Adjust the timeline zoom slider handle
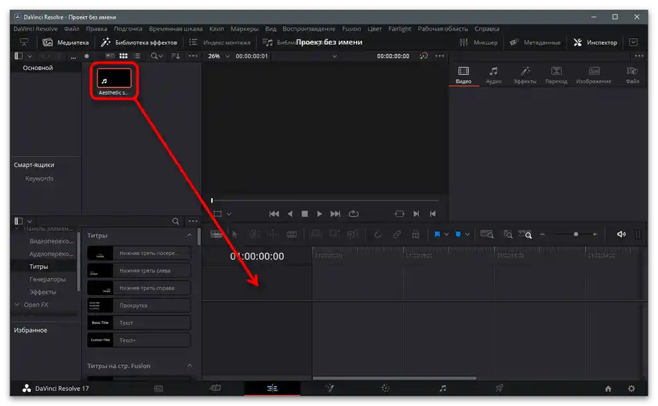This screenshot has width=658, height=406. (x=576, y=234)
